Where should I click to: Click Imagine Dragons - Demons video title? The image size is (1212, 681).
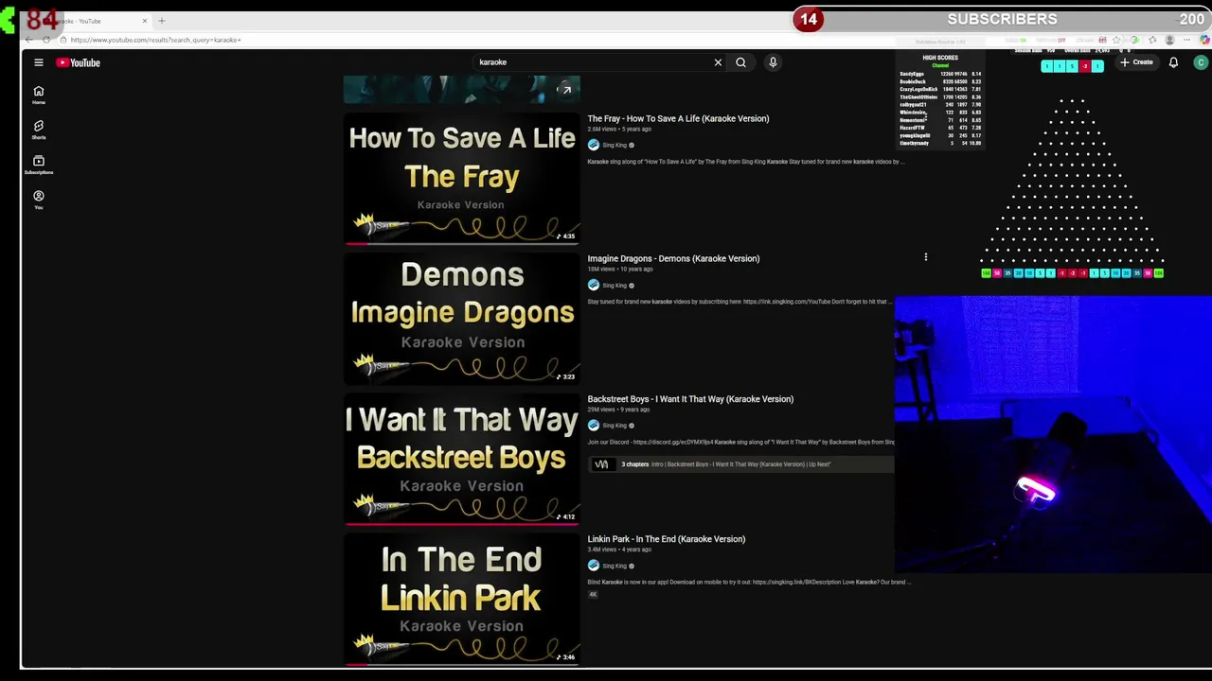point(673,258)
